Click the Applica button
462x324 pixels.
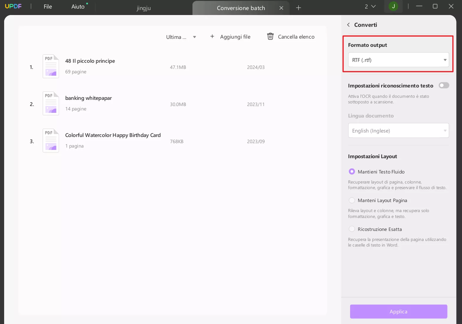coord(399,312)
